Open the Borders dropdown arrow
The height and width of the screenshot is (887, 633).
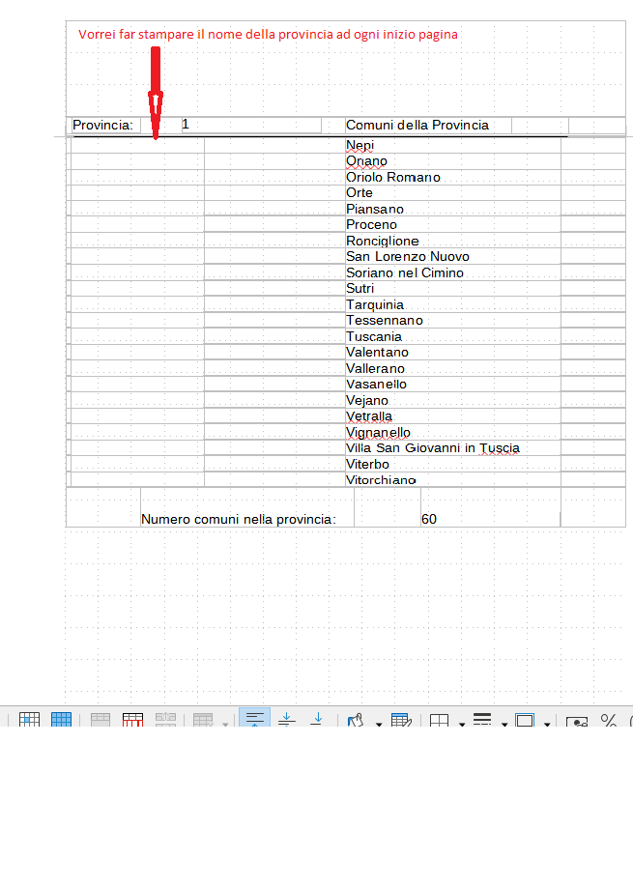(462, 723)
